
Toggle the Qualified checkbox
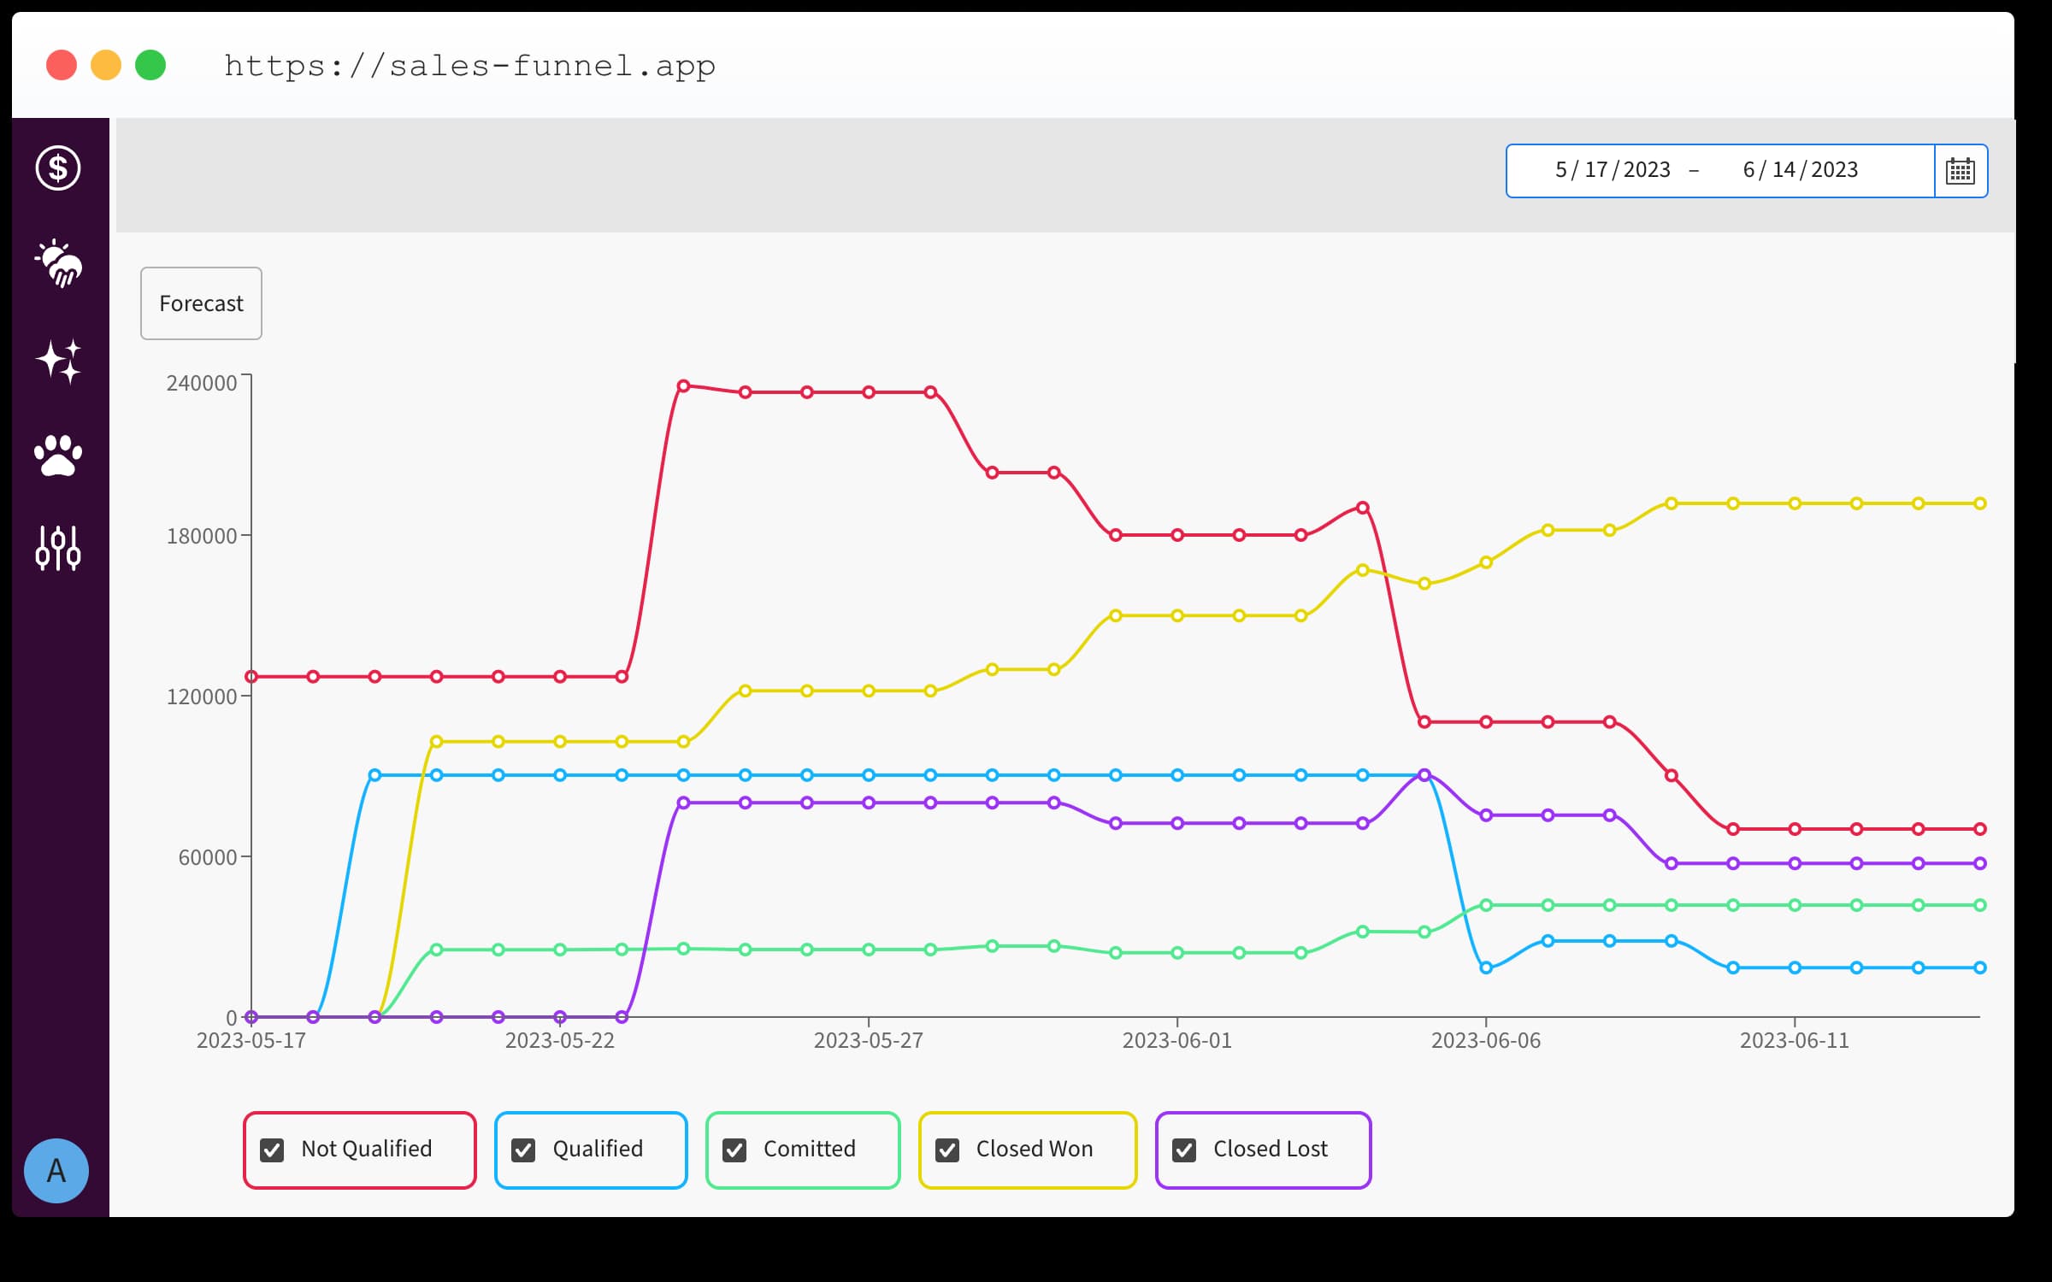coord(524,1149)
